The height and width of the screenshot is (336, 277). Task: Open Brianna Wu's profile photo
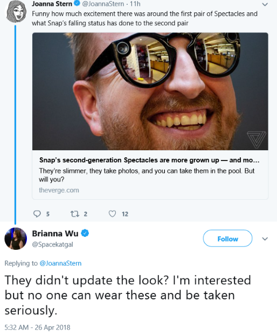coord(16,239)
